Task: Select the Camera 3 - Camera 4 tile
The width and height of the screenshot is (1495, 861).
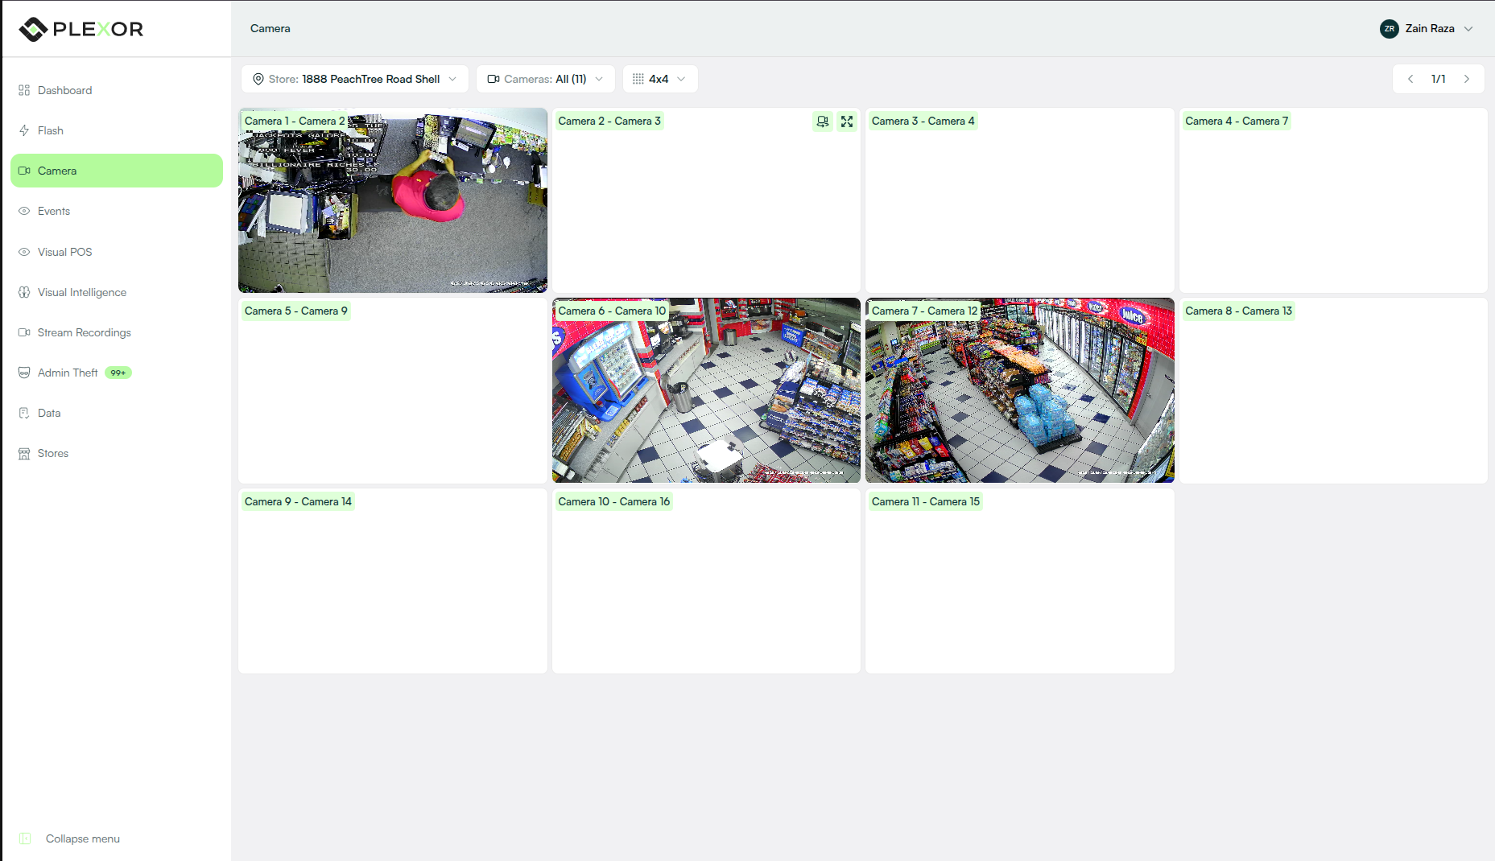Action: (1020, 200)
